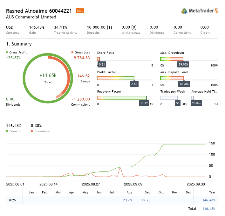Image resolution: width=225 pixels, height=216 pixels.
Task: Click the 2025.09.09 date on chart axis
Action: coord(133,184)
